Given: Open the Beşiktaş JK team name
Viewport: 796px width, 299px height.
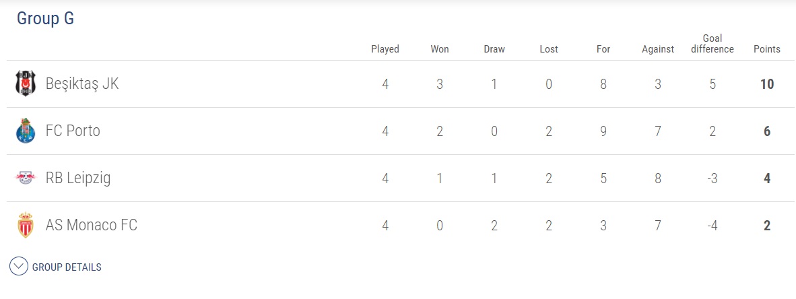Looking at the screenshot, I should pyautogui.click(x=82, y=84).
